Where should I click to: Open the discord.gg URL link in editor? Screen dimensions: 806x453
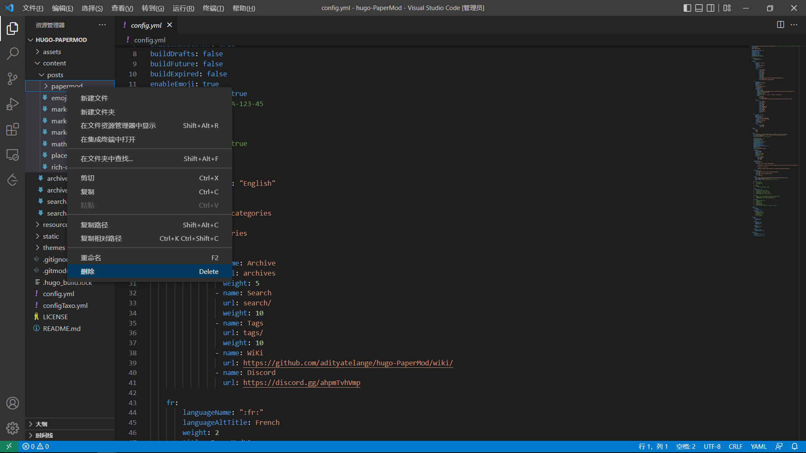pyautogui.click(x=301, y=383)
